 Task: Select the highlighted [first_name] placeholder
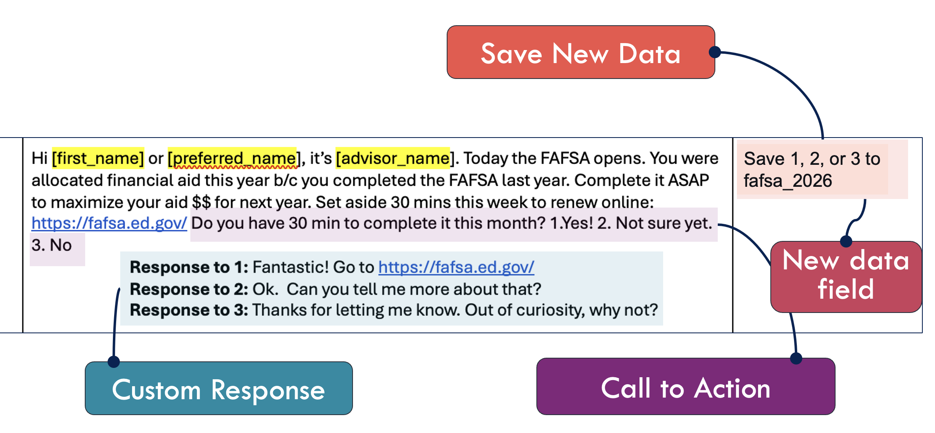[x=98, y=158]
